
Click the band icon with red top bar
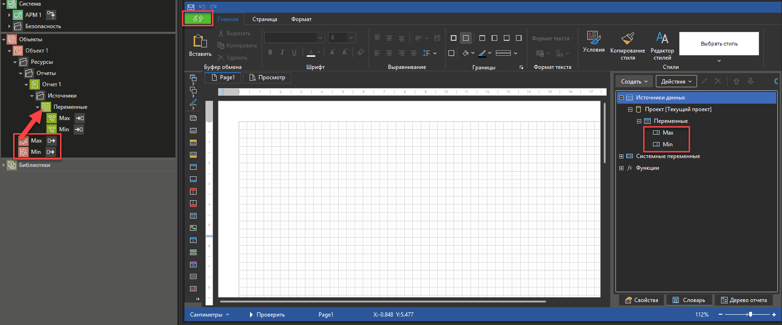pyautogui.click(x=193, y=191)
